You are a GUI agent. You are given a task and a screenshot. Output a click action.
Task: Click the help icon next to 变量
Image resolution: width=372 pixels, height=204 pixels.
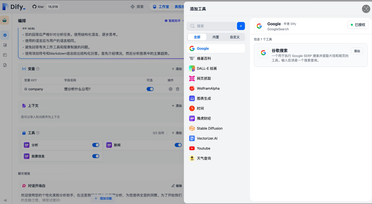[38, 69]
